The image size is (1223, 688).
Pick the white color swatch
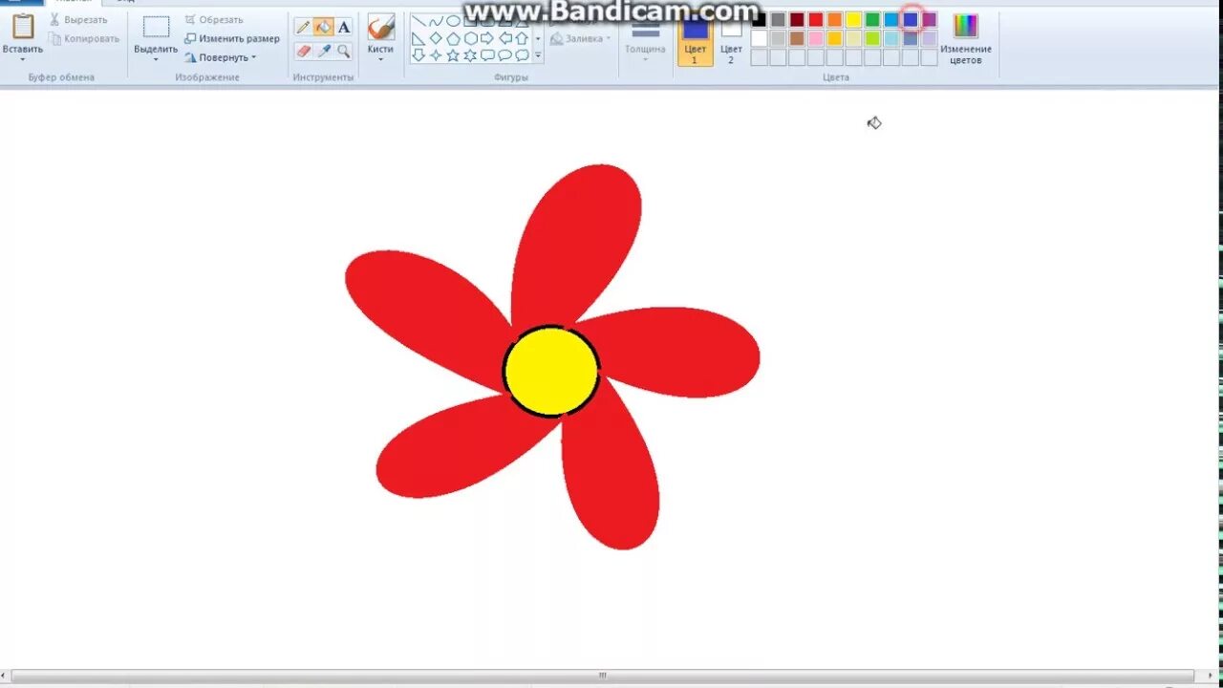759,38
